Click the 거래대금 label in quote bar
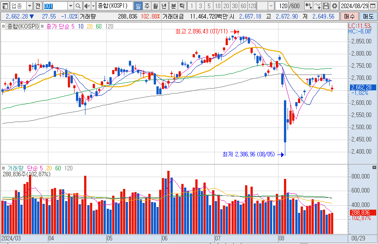 pos(173,17)
